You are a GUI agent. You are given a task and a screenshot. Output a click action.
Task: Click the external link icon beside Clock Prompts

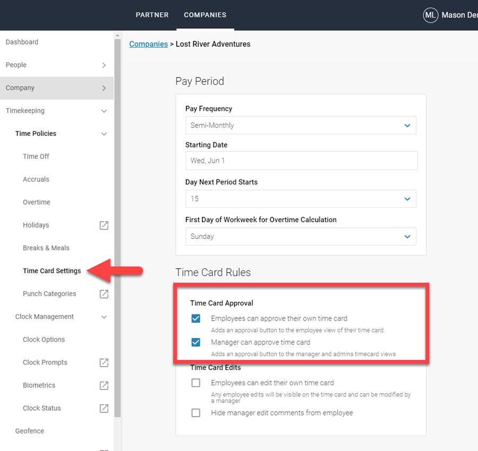pyautogui.click(x=104, y=362)
